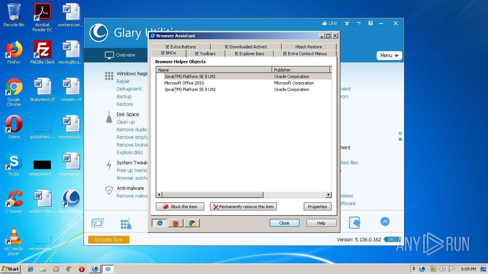Click the undo arrow icon in title bar
The image size is (488, 274).
click(359, 23)
